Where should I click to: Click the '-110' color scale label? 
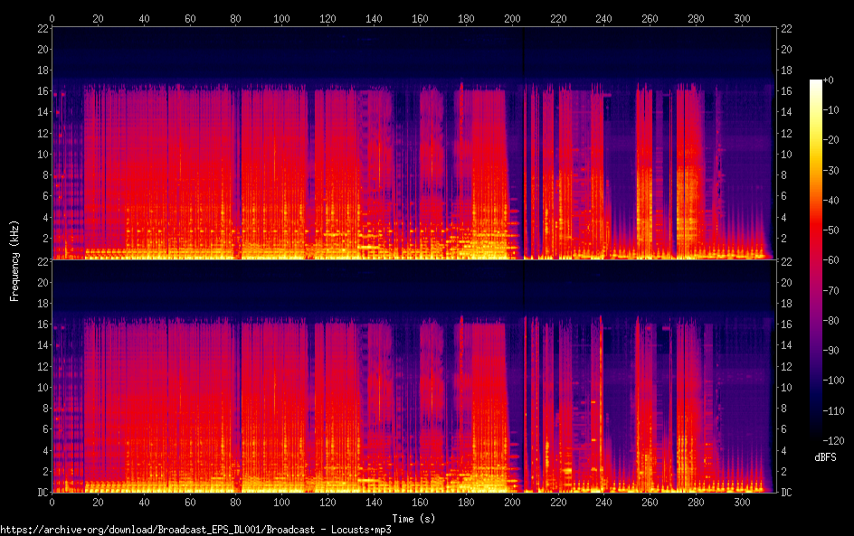point(833,411)
